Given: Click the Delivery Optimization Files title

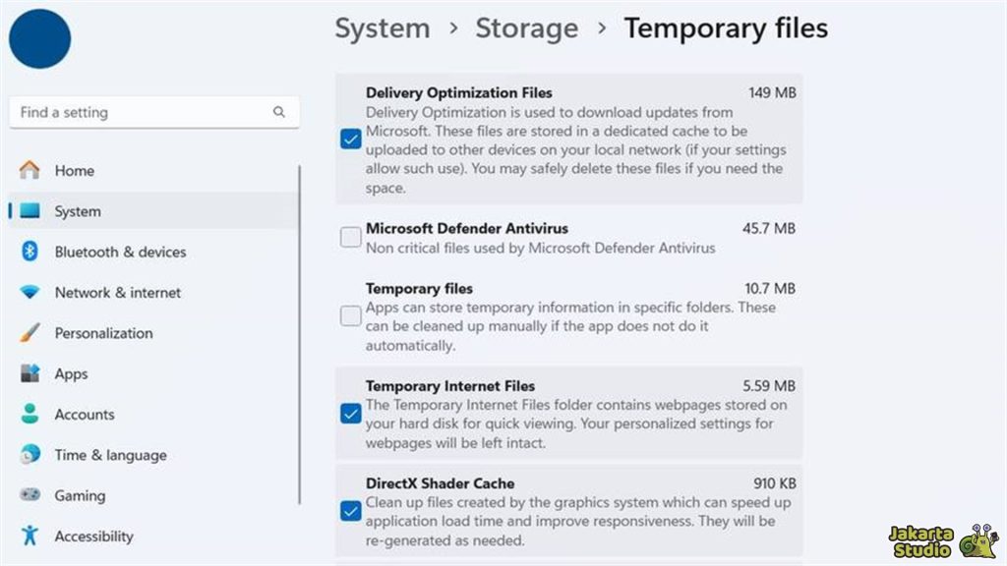Looking at the screenshot, I should click(x=458, y=92).
